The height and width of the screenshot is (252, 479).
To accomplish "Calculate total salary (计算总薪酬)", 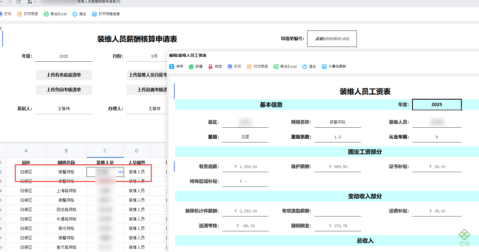I will pyautogui.click(x=334, y=66).
